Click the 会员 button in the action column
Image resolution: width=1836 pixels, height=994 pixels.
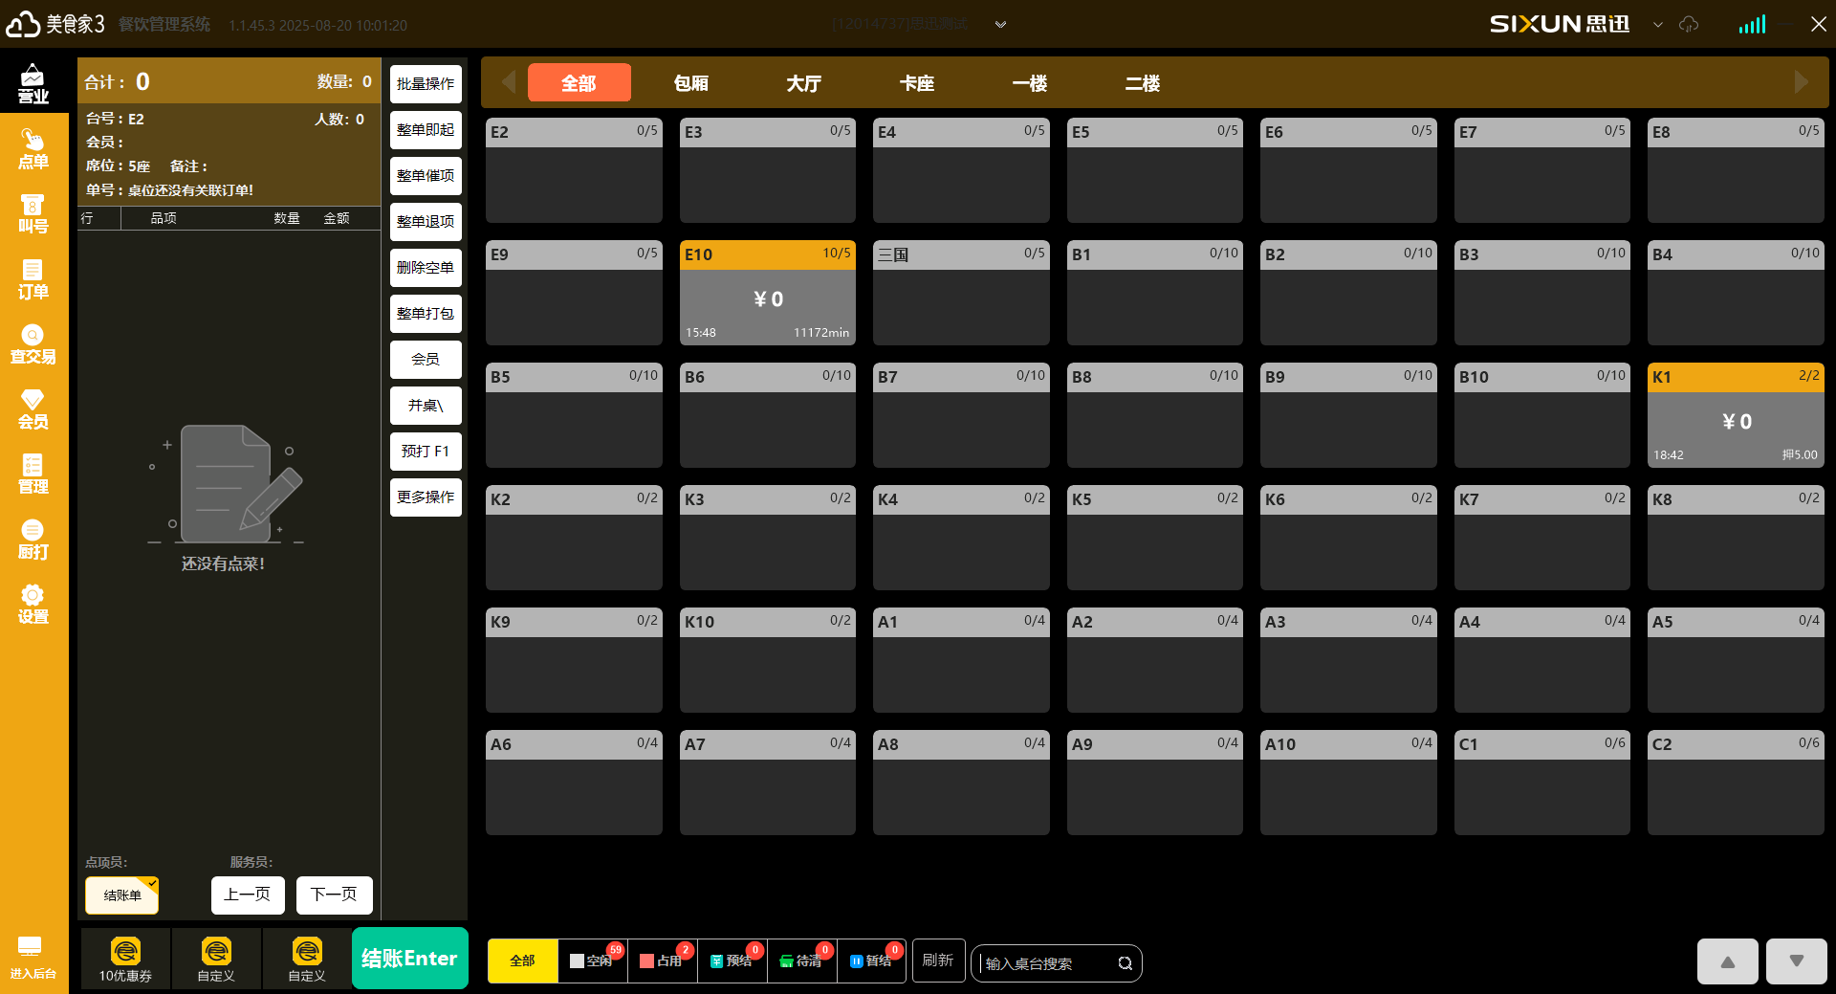426,360
